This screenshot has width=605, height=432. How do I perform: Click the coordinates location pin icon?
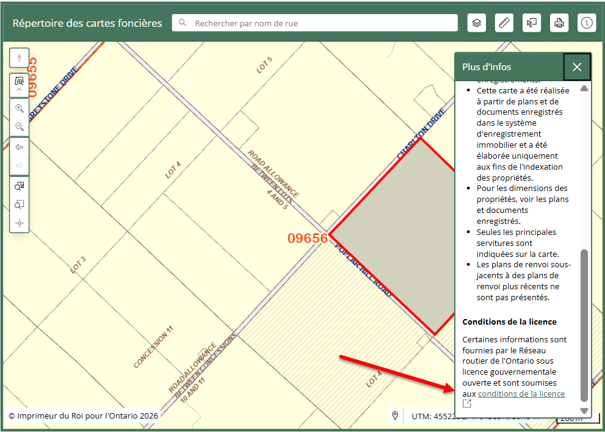coord(396,416)
